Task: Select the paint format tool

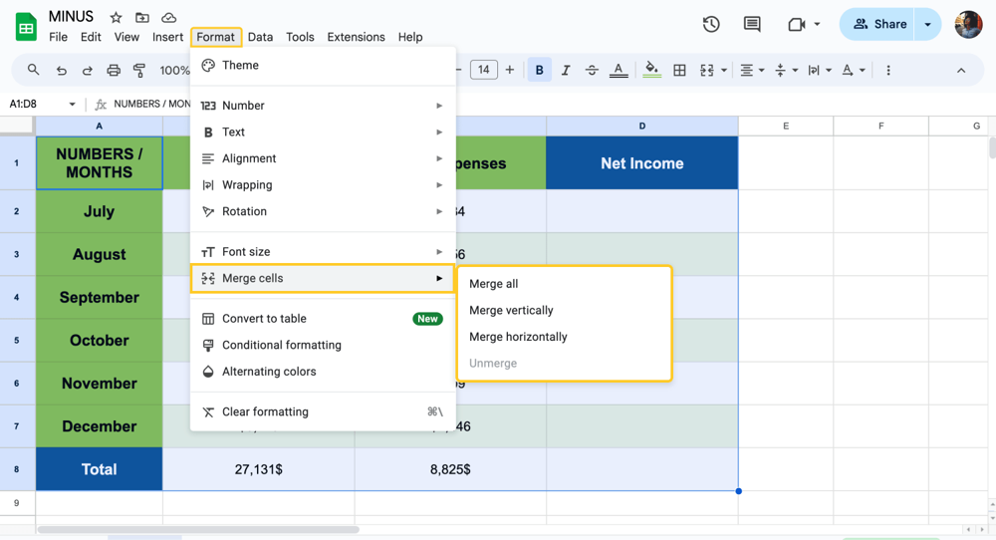Action: (x=139, y=71)
